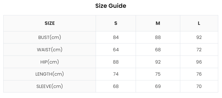Click the sleeve value 70 for L
Viewport: 222px width, 98px height.
pyautogui.click(x=199, y=86)
